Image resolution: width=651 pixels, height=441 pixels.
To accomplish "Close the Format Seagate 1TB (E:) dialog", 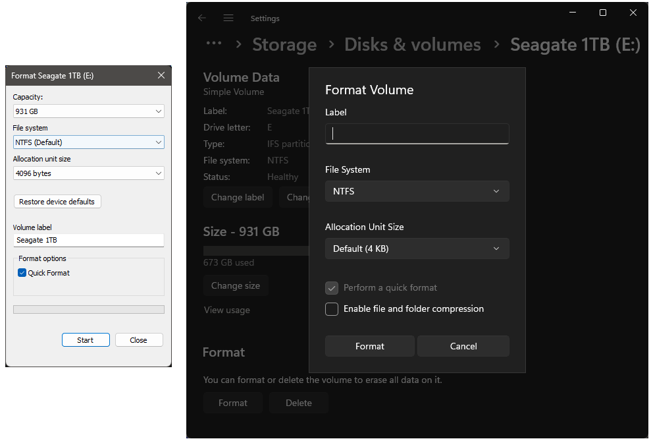I will [x=161, y=75].
